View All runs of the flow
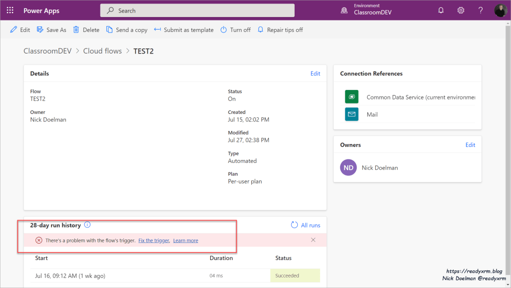Viewport: 511px width, 288px height. (306, 225)
